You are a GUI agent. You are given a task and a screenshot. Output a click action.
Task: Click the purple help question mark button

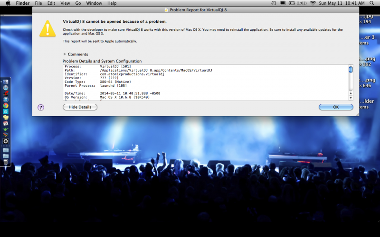[41, 108]
